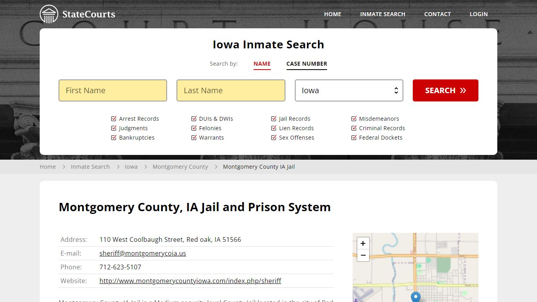This screenshot has width=537, height=302.
Task: Toggle the Warrants checkbox
Action: tap(194, 138)
